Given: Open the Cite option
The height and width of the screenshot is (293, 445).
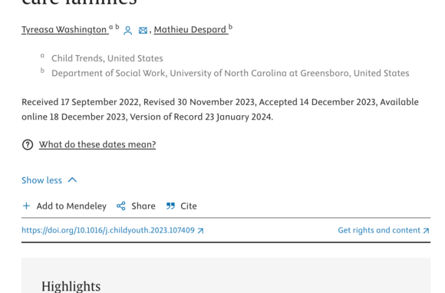Looking at the screenshot, I should 189,206.
